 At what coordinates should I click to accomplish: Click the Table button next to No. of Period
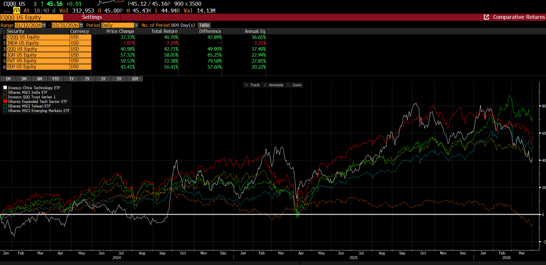point(204,25)
